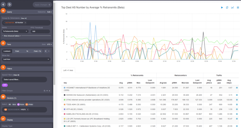Click the Avg mbps column header
Screen dimensions: 241x128
pyautogui.click(x=229, y=82)
